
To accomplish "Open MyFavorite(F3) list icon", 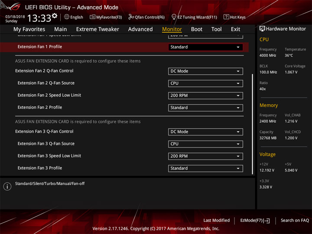I will (92, 17).
